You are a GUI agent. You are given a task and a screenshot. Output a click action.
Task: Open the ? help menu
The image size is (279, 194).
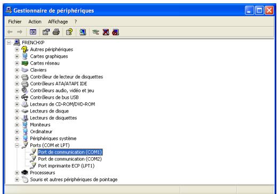tap(76, 22)
